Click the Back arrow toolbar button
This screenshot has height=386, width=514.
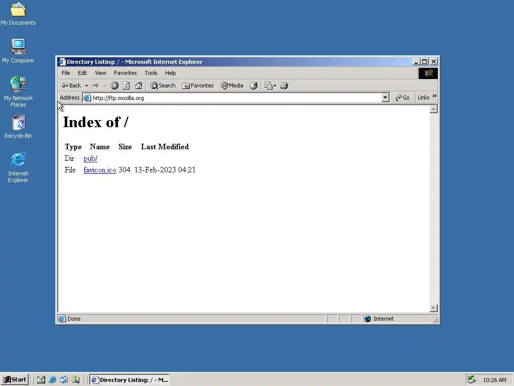[71, 85]
